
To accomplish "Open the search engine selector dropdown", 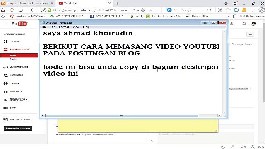I will coord(176,10).
